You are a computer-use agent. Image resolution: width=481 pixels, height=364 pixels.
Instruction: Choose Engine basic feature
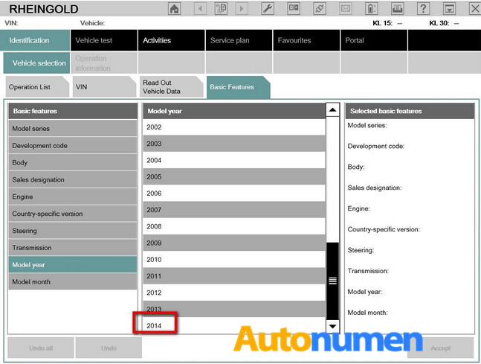tap(73, 197)
